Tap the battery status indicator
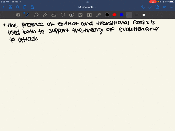Image resolution: width=175 pixels, height=131 pixels. coord(172,1)
